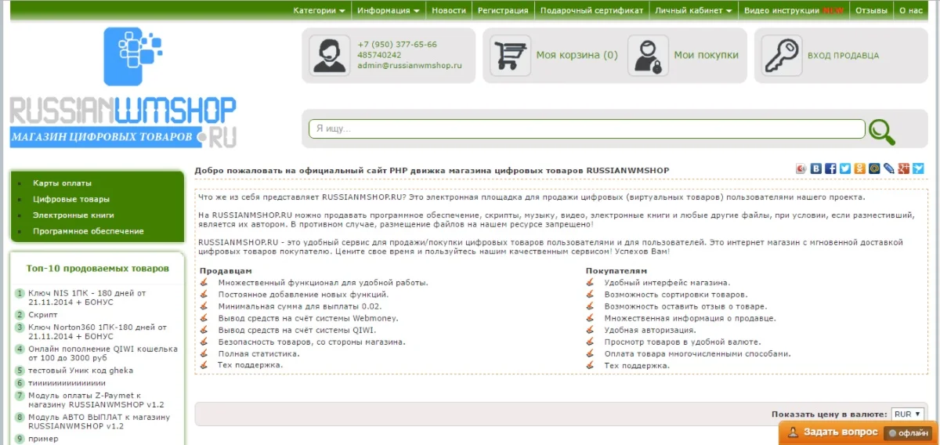Image resolution: width=940 pixels, height=445 pixels.
Task: Click the RUSSIANWMSHOP site logo
Action: coord(123,88)
